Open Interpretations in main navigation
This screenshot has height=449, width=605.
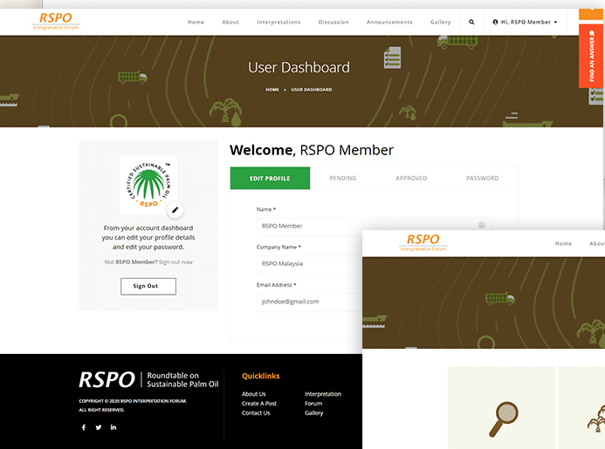[278, 22]
